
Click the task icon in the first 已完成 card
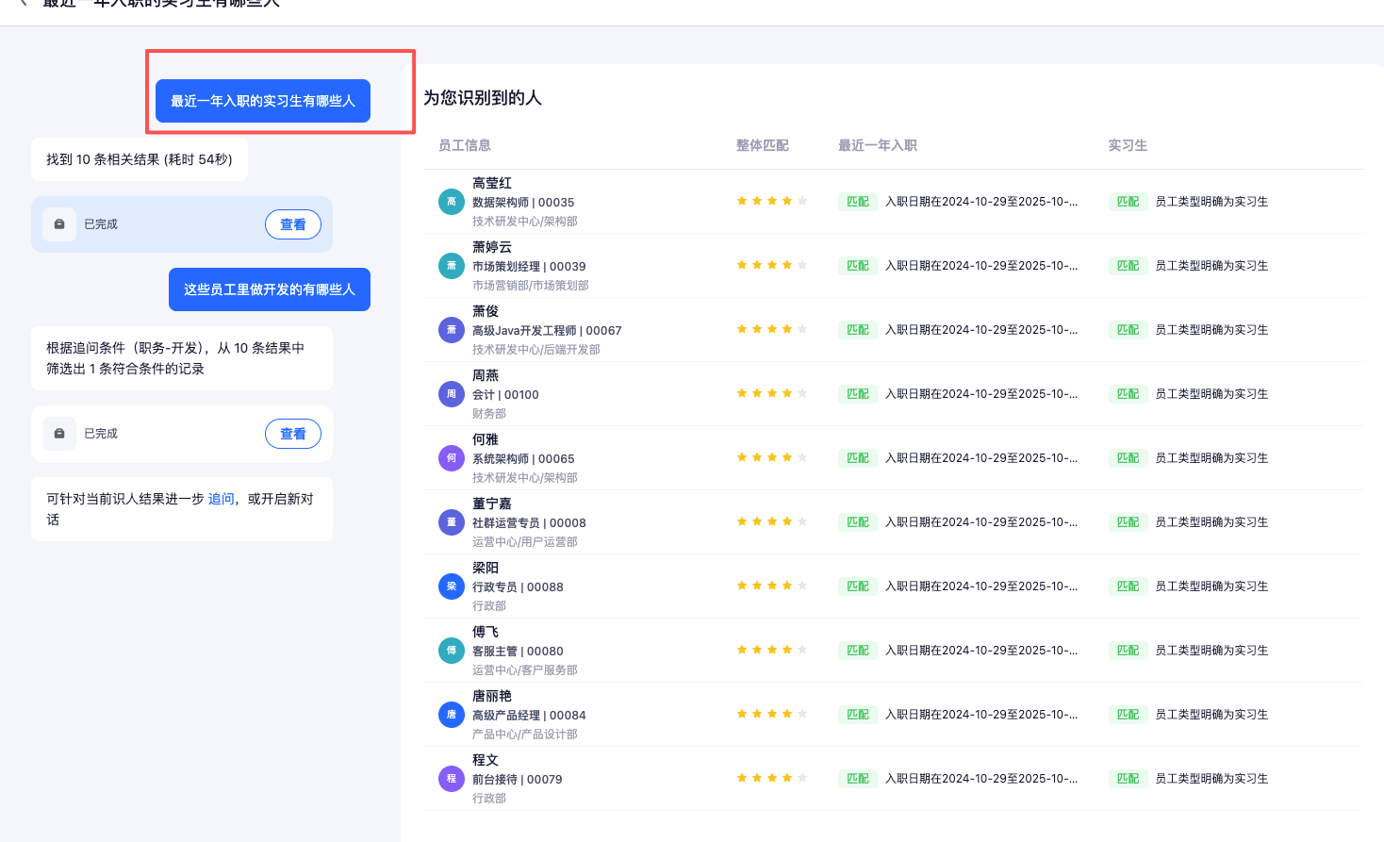tap(59, 224)
